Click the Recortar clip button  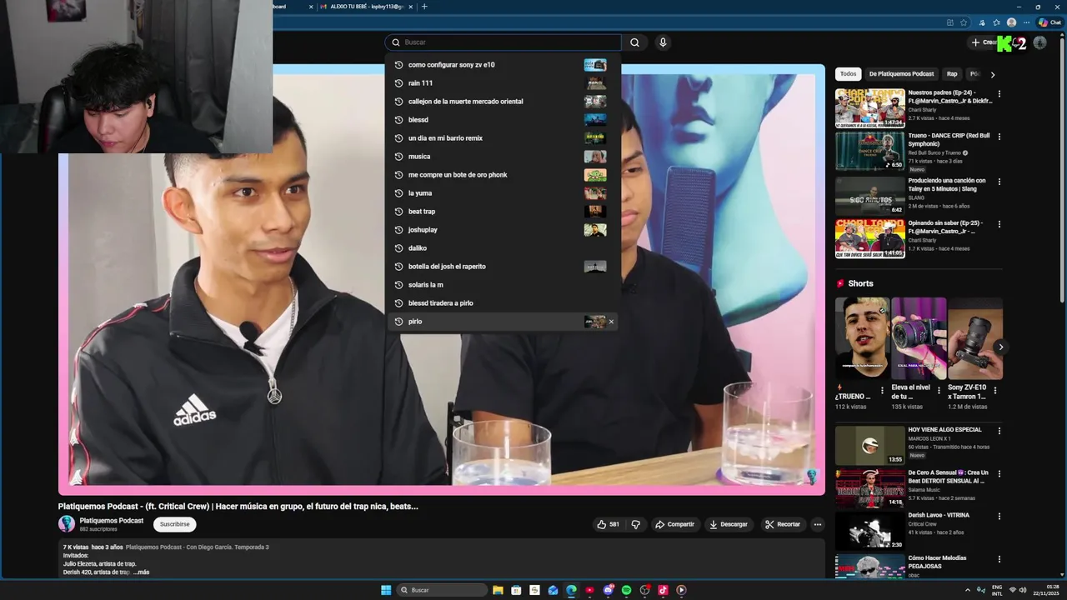point(783,524)
